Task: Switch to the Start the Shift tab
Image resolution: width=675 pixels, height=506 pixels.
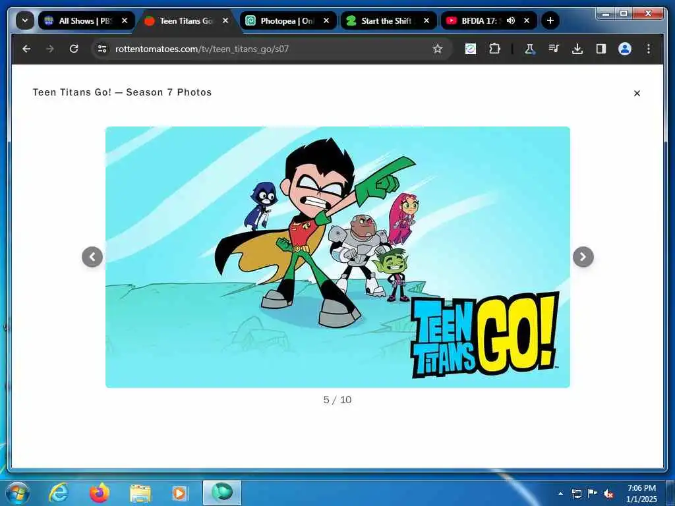Action: point(388,20)
